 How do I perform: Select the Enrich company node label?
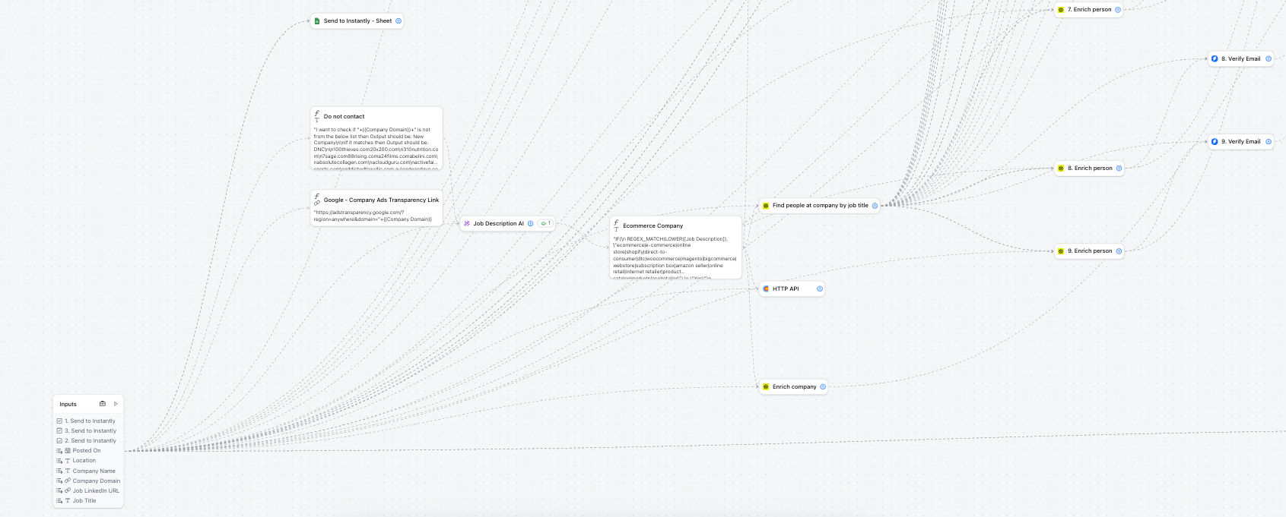(x=794, y=387)
